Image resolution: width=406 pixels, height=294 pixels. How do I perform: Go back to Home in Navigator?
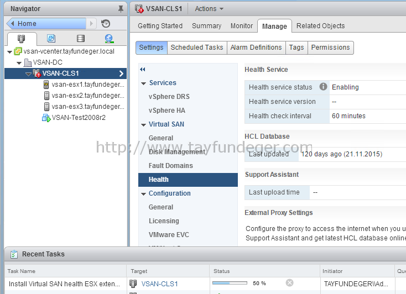click(x=46, y=24)
